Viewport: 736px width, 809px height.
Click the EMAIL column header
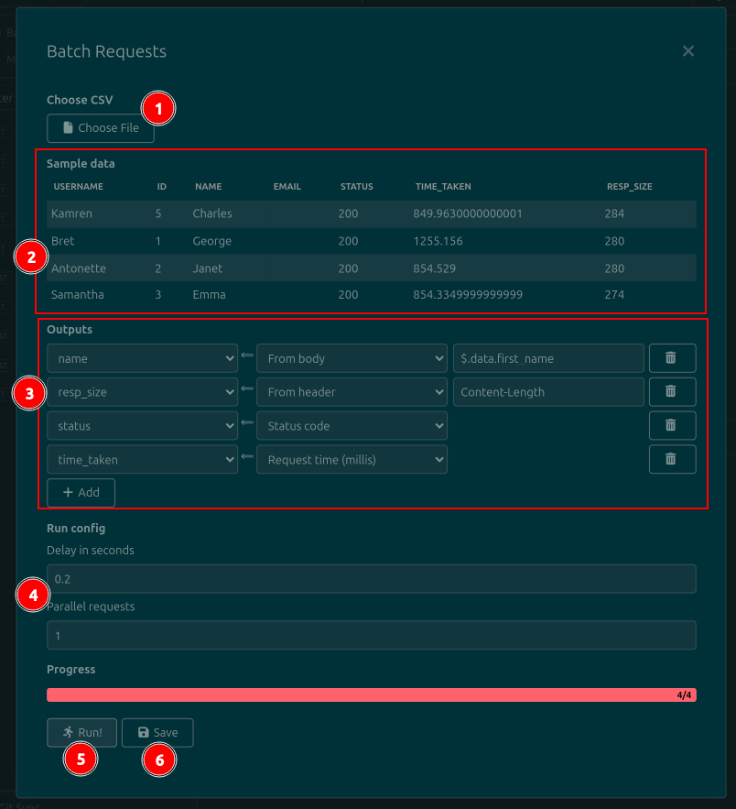(287, 187)
